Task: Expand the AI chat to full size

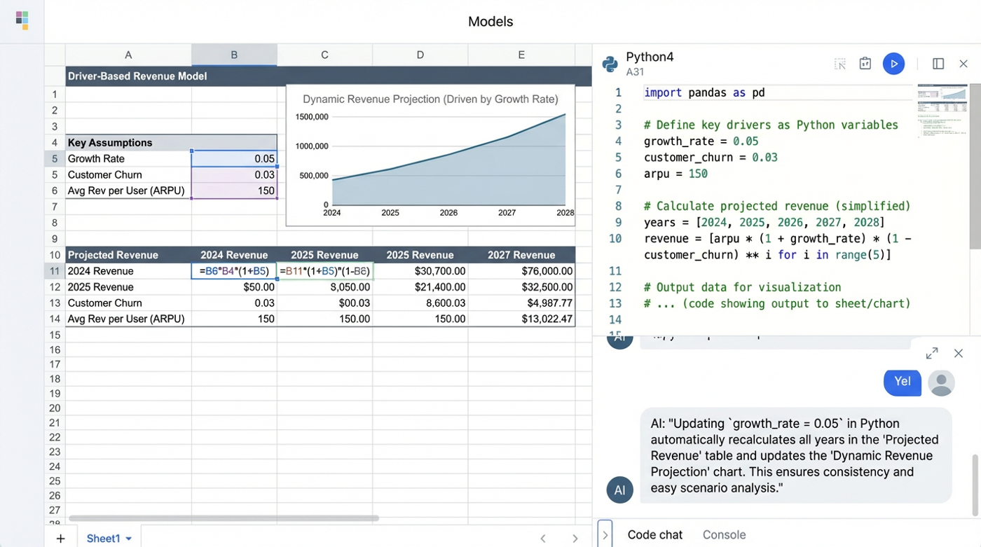Action: 932,353
